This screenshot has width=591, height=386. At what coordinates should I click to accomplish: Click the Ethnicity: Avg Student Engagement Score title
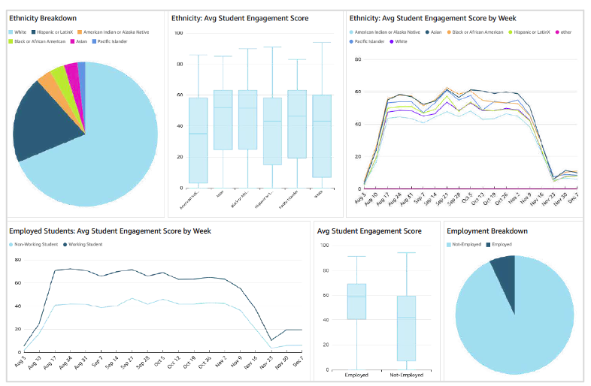coord(240,19)
